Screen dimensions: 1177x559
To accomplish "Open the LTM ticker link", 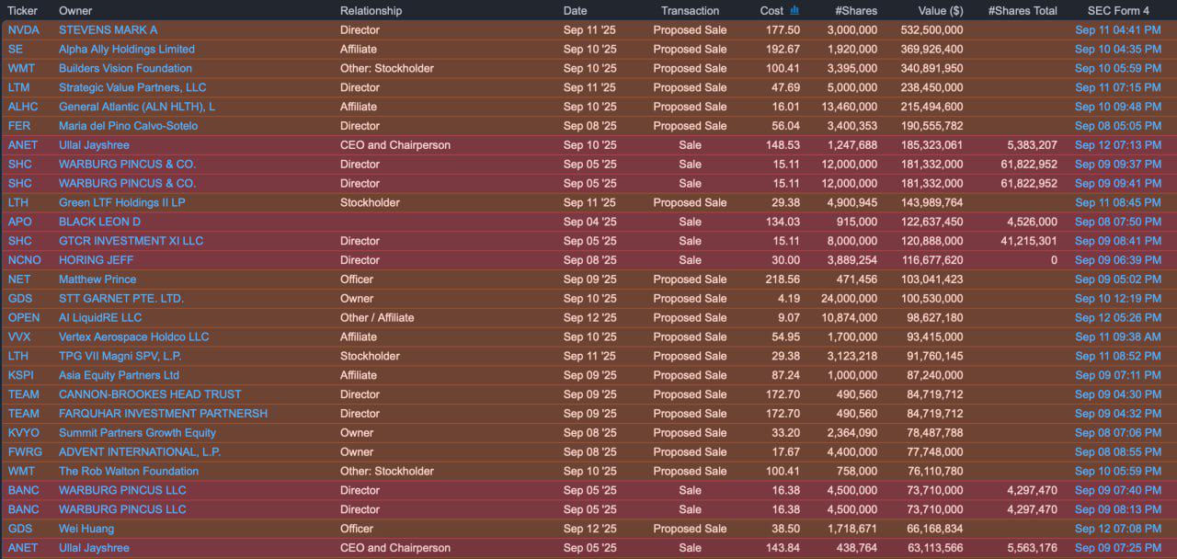I will (18, 88).
